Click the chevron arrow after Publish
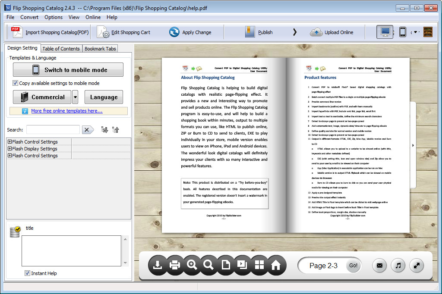442x294 pixels. pyautogui.click(x=294, y=32)
